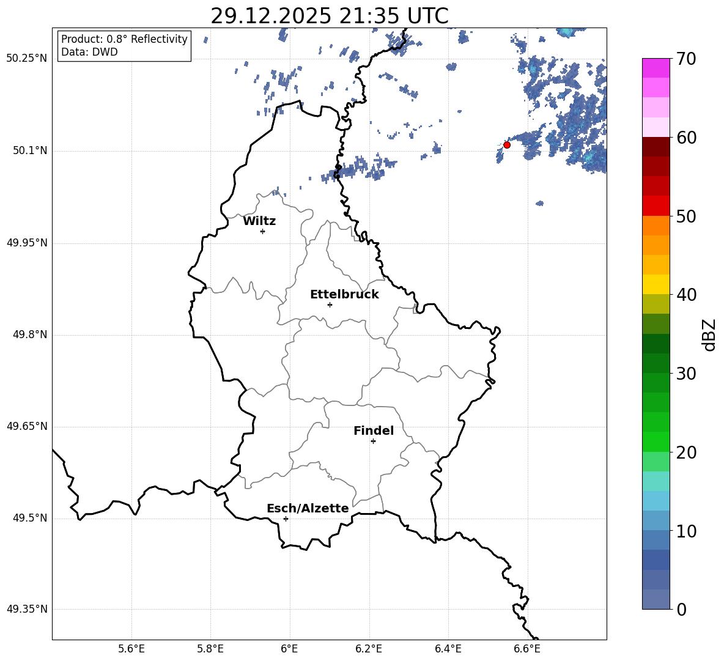The height and width of the screenshot is (661, 724).
Task: Click the 49.5°N latitude label
Action: (31, 518)
